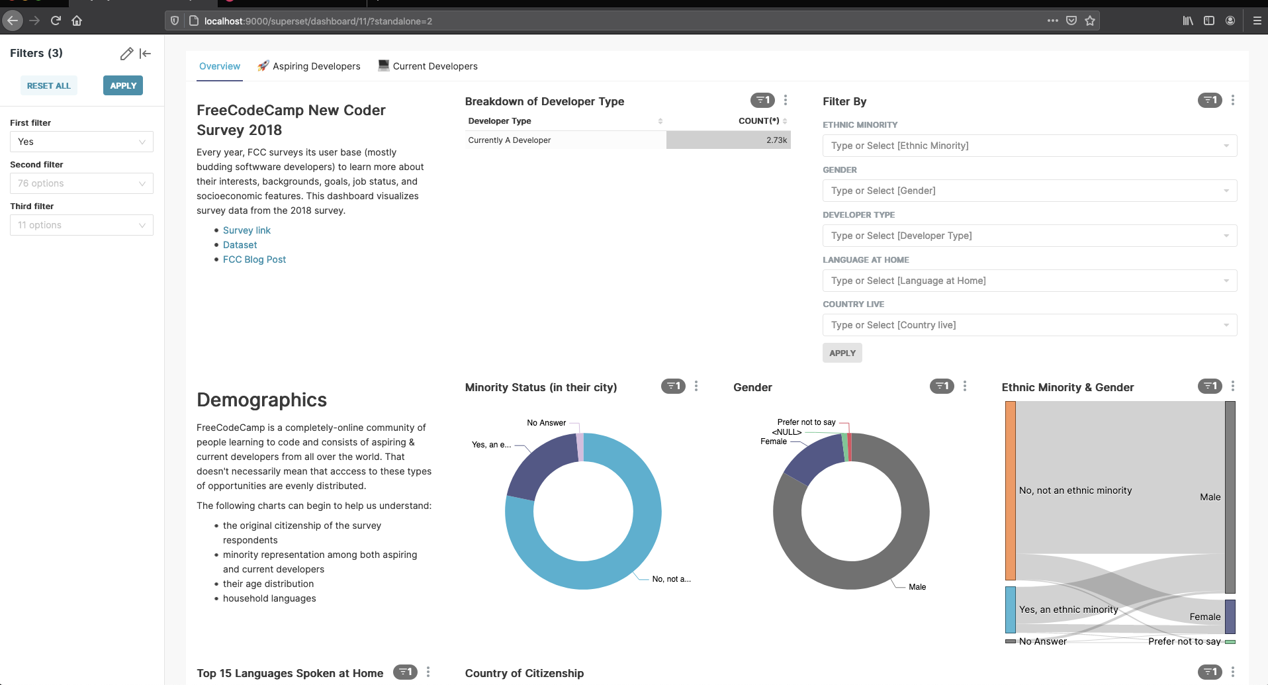Collapse the Filters sidebar panel

(146, 54)
